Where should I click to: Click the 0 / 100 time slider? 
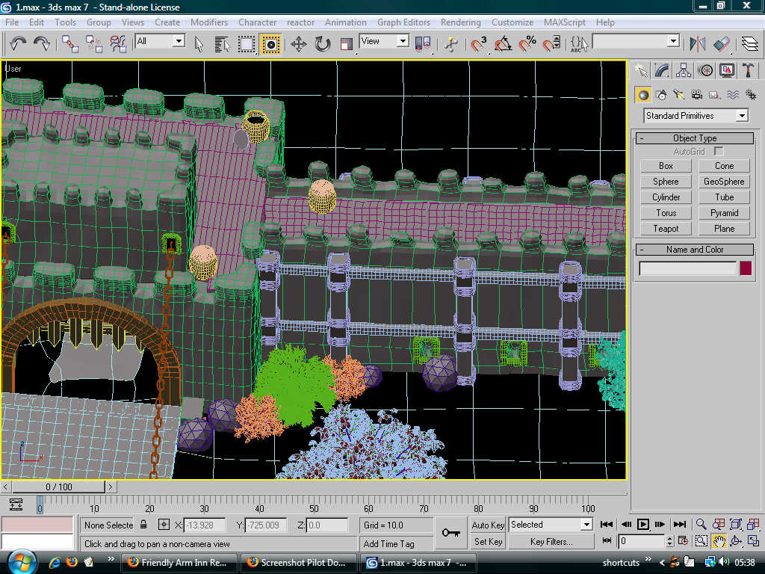point(58,487)
